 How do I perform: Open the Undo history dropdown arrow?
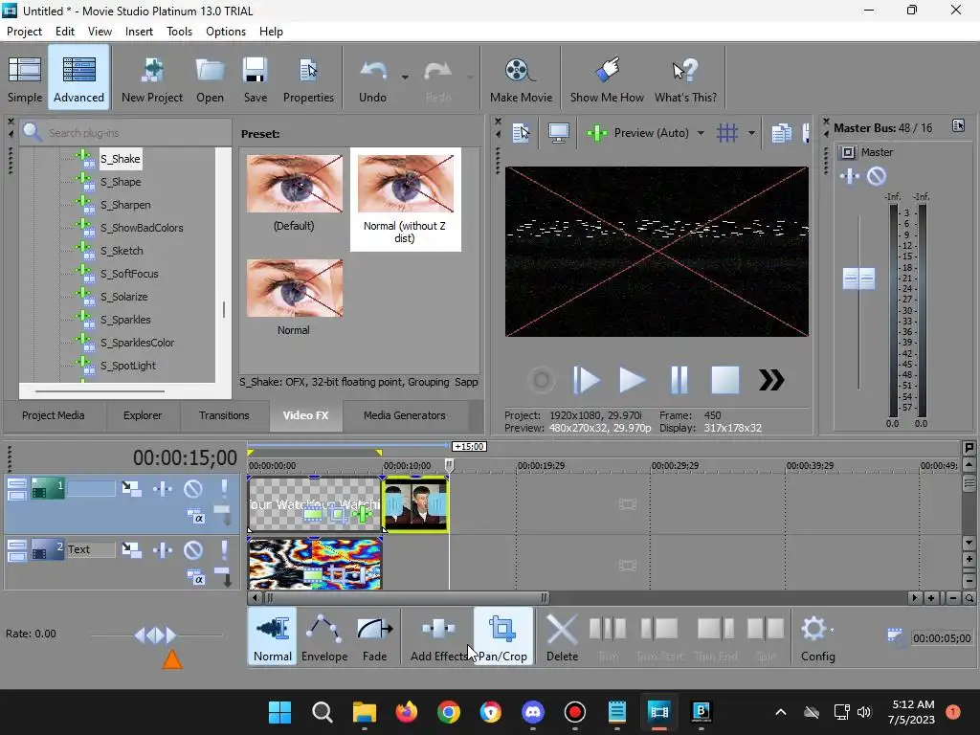coord(405,78)
